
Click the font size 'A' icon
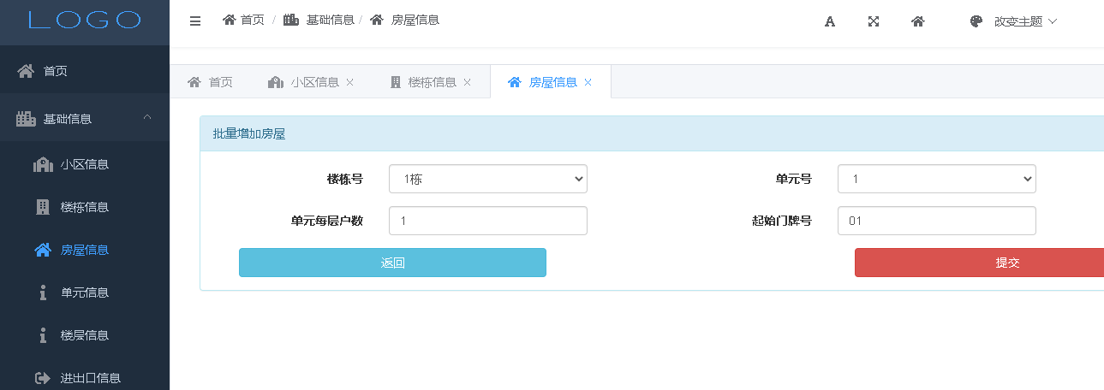coord(829,21)
